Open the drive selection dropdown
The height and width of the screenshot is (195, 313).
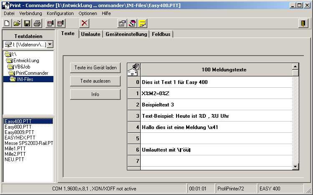tap(50, 44)
